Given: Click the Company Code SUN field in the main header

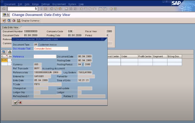Looking at the screenshot, I should [70, 31].
